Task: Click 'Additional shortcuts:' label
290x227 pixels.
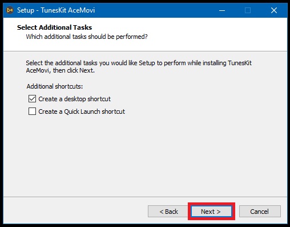Action: pyautogui.click(x=55, y=86)
